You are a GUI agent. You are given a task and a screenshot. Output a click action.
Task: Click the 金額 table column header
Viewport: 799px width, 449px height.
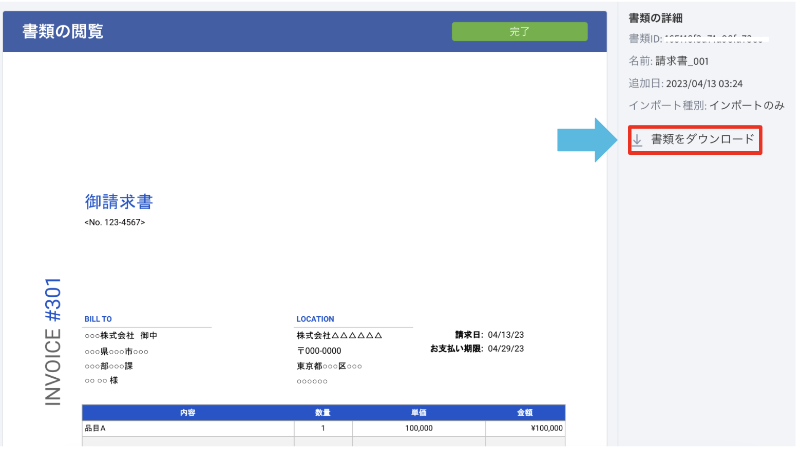click(x=525, y=413)
